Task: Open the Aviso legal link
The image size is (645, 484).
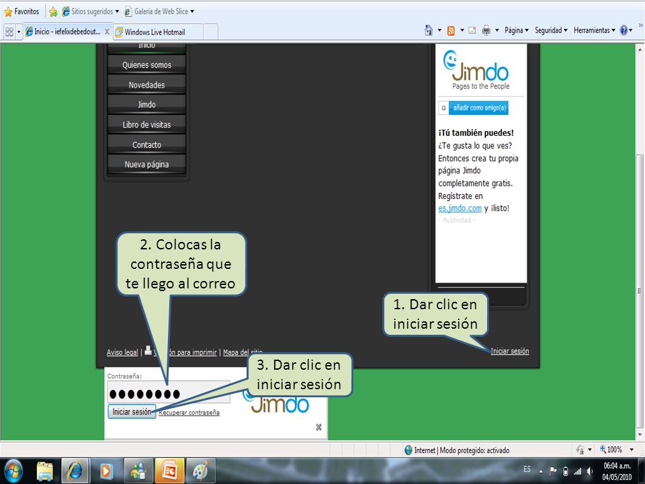Action: tap(122, 352)
